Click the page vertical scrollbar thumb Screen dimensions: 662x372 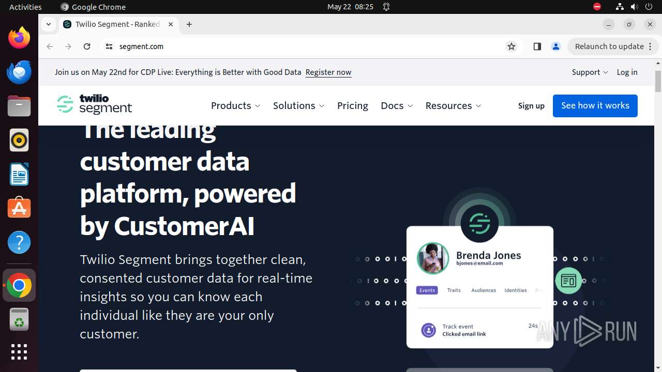point(658,82)
